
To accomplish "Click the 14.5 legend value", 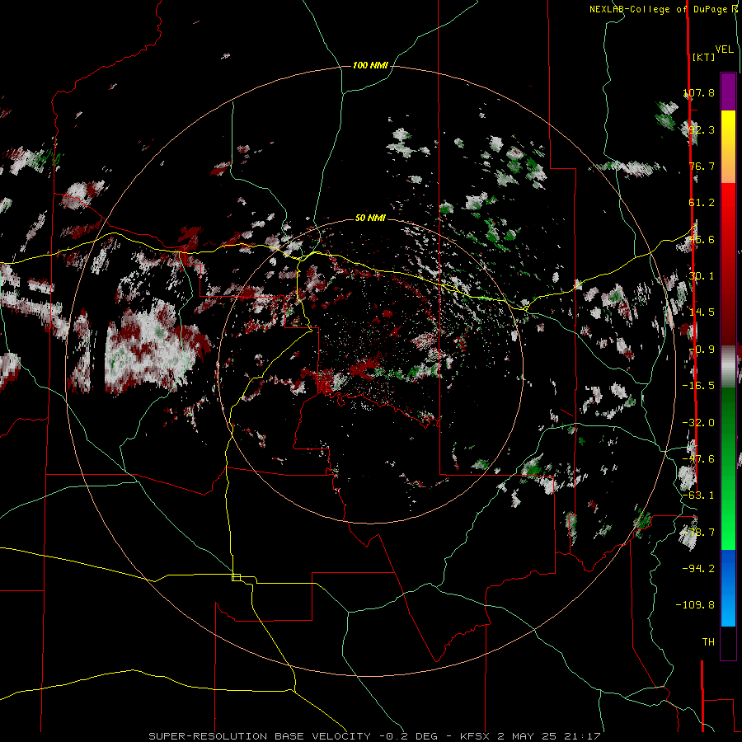I will pos(702,312).
